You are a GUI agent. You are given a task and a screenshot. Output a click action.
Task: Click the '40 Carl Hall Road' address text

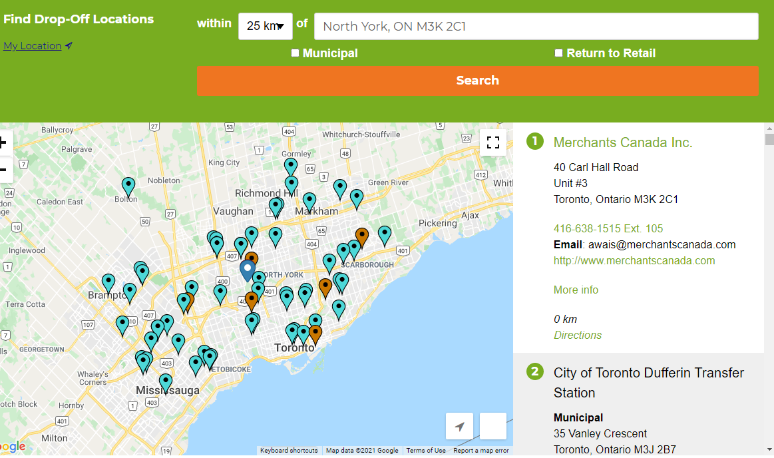(x=596, y=167)
